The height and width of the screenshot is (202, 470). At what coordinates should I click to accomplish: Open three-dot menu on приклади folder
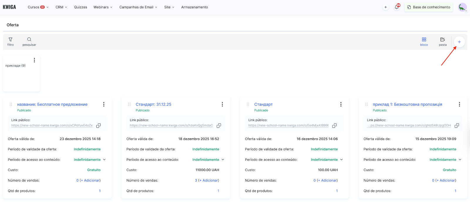[34, 60]
